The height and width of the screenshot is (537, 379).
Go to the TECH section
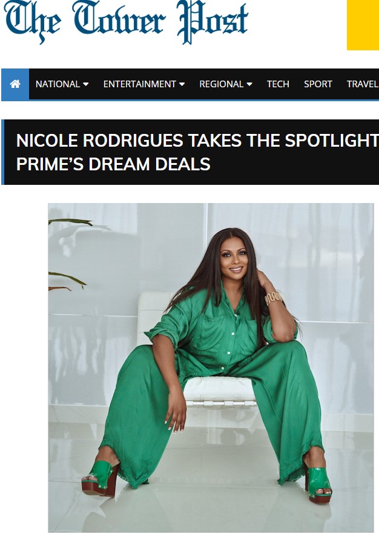[278, 84]
